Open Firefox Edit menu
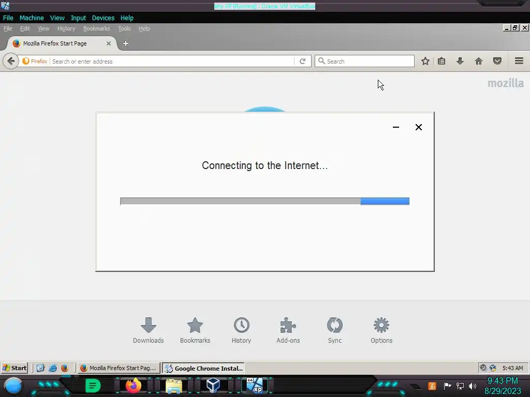Image resolution: width=530 pixels, height=397 pixels. 25,29
